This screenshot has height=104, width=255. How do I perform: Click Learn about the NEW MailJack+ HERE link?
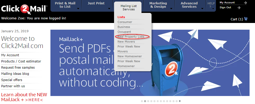pyautogui.click(x=24, y=97)
